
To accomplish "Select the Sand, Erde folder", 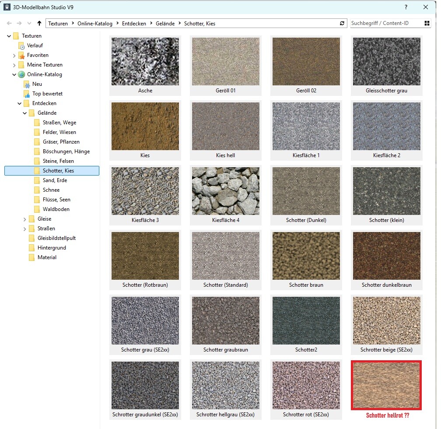I will click(55, 180).
